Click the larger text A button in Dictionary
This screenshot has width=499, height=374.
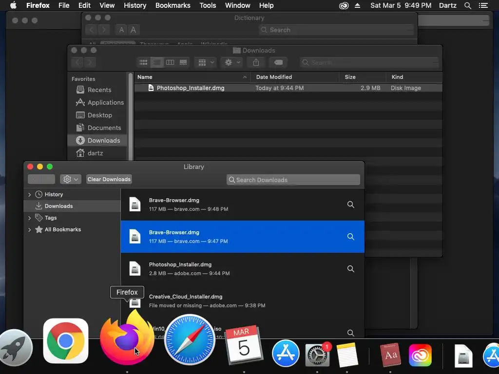coord(134,30)
